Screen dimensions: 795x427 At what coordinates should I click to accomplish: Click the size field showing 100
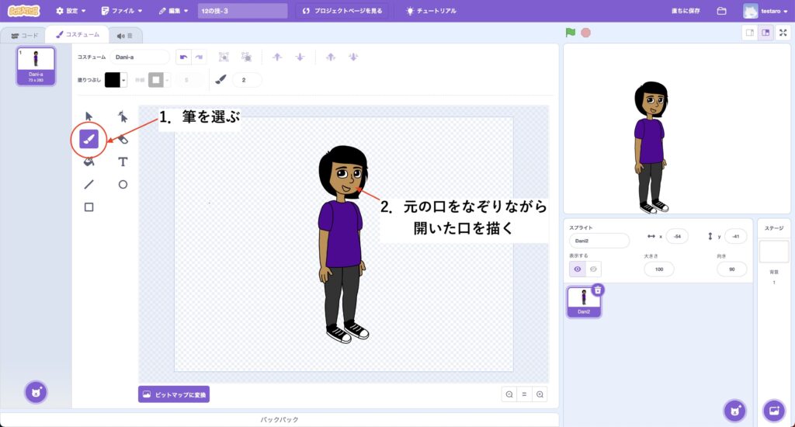click(x=659, y=269)
